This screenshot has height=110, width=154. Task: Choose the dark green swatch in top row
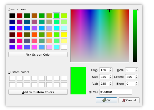(27, 16)
